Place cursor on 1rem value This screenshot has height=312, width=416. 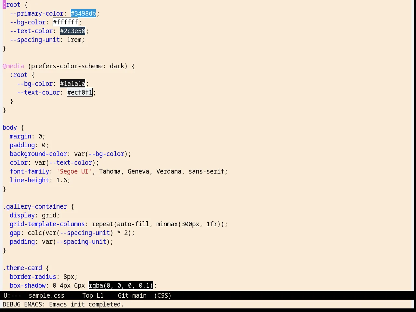tap(74, 40)
